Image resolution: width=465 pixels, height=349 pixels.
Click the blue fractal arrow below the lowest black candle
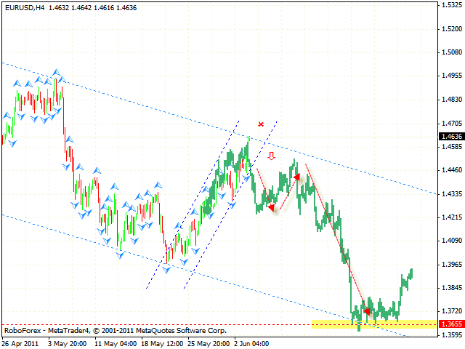(169, 269)
